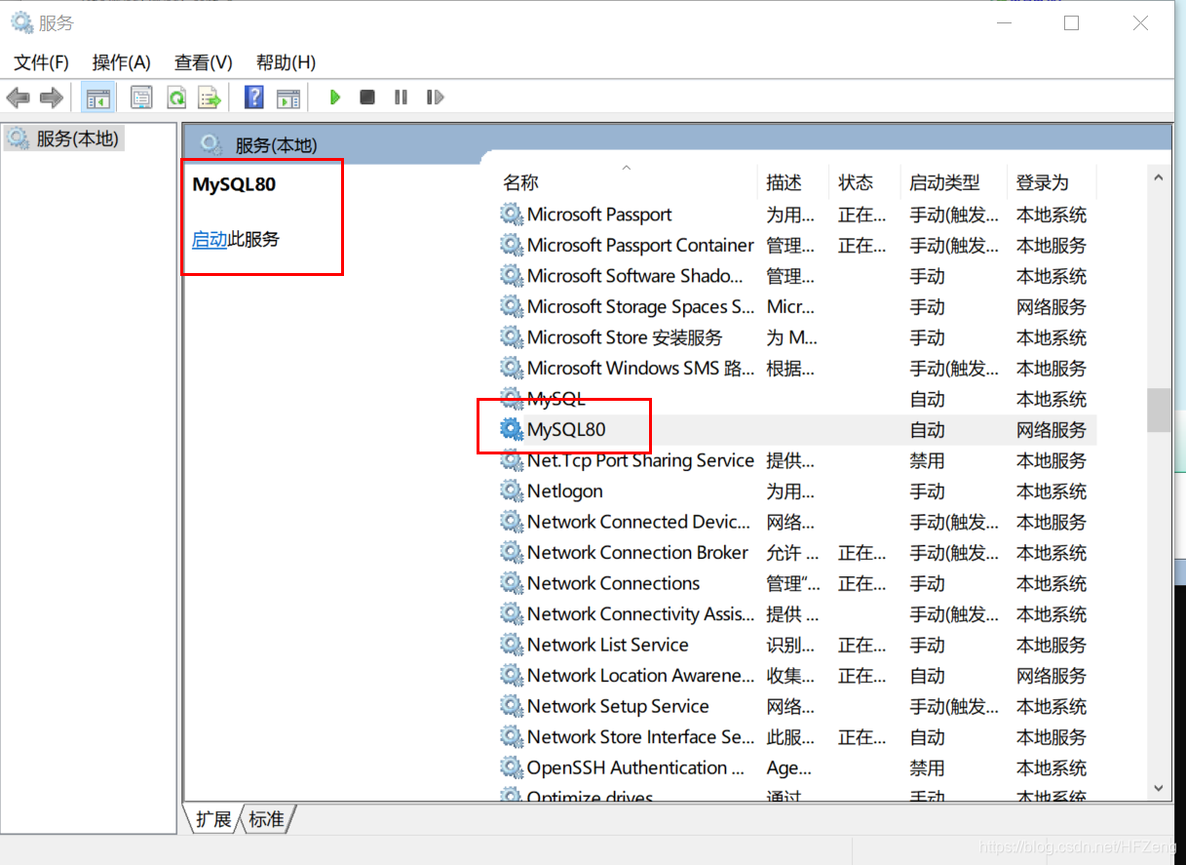Stop the service with square button

367,98
